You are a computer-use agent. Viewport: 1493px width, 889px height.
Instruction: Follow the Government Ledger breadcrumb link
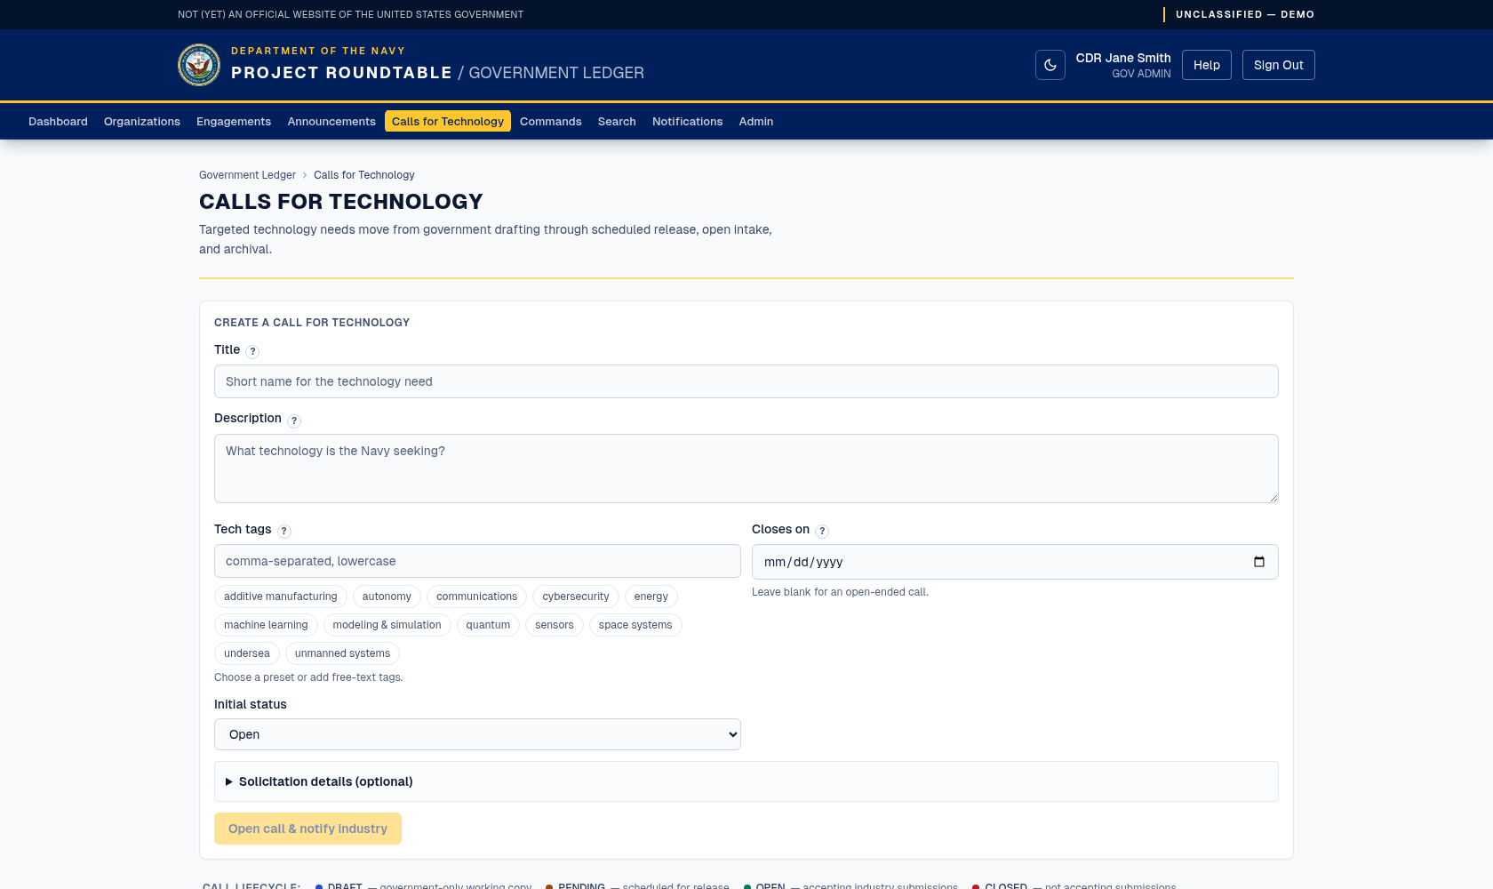point(247,175)
